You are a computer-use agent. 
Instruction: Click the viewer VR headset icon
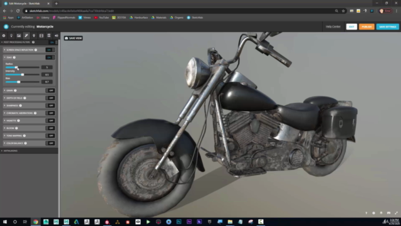pos(388,213)
